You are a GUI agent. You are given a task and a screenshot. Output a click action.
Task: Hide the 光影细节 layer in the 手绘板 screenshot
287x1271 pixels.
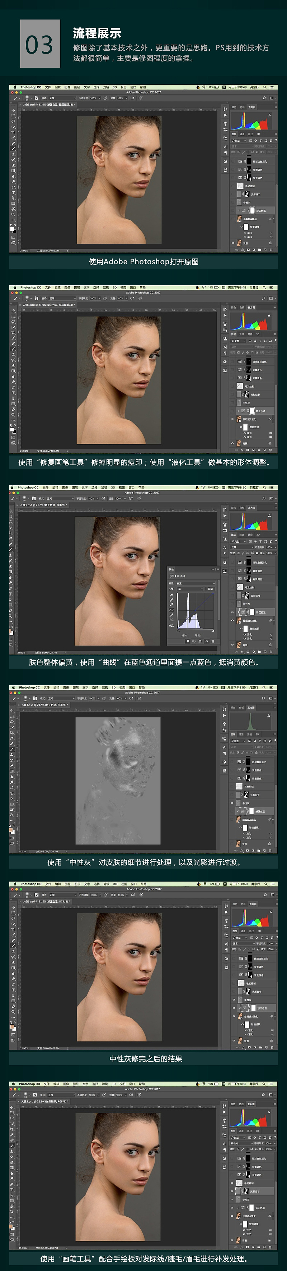(233, 1191)
